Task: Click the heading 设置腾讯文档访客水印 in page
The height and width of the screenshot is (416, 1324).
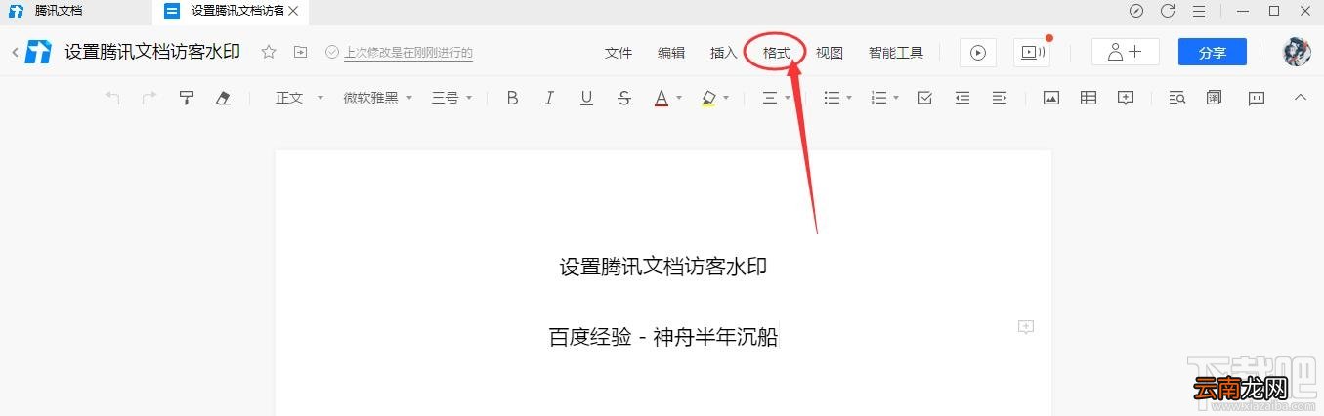Action: click(663, 266)
